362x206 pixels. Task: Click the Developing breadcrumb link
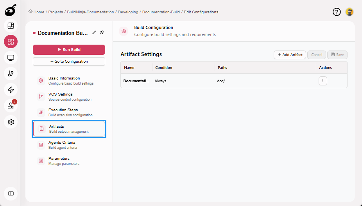click(128, 12)
